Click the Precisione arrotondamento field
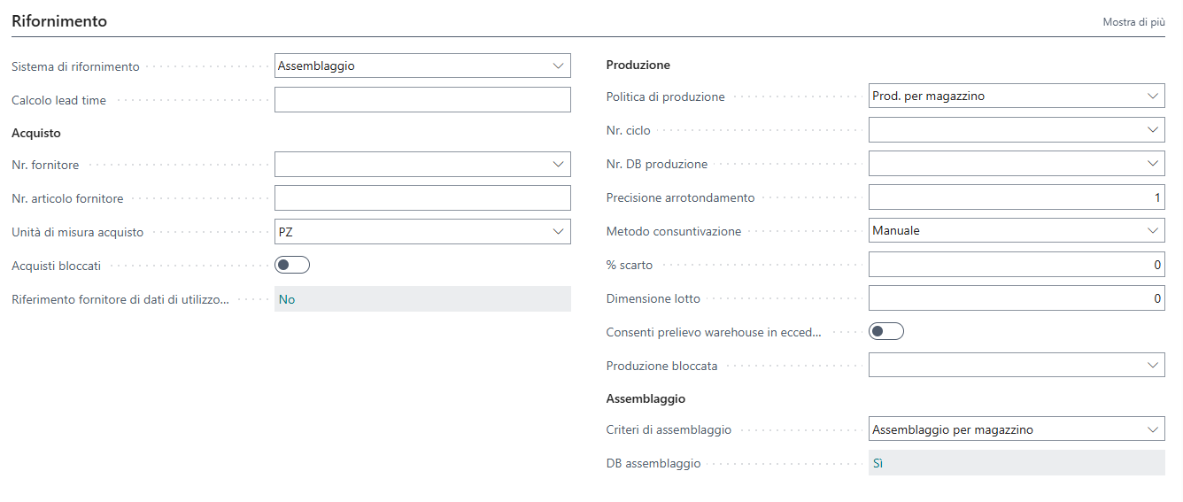 coord(1016,197)
